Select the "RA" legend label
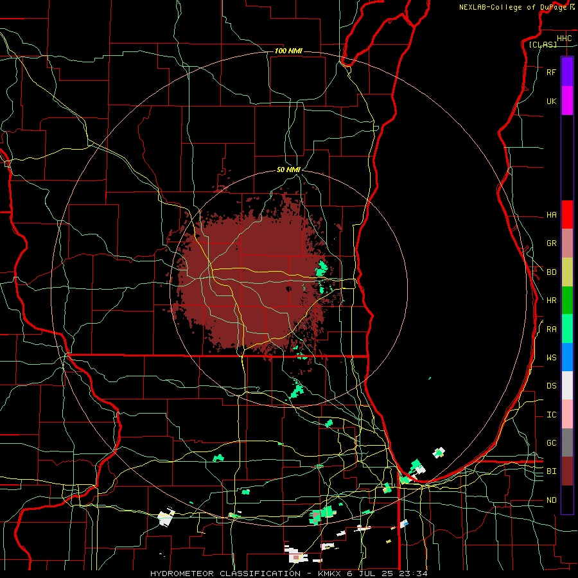578x578 pixels. [x=551, y=329]
